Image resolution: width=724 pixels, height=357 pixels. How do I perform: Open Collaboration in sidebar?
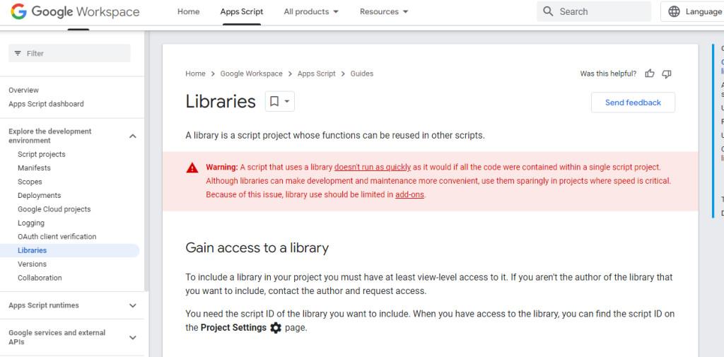[x=40, y=278]
